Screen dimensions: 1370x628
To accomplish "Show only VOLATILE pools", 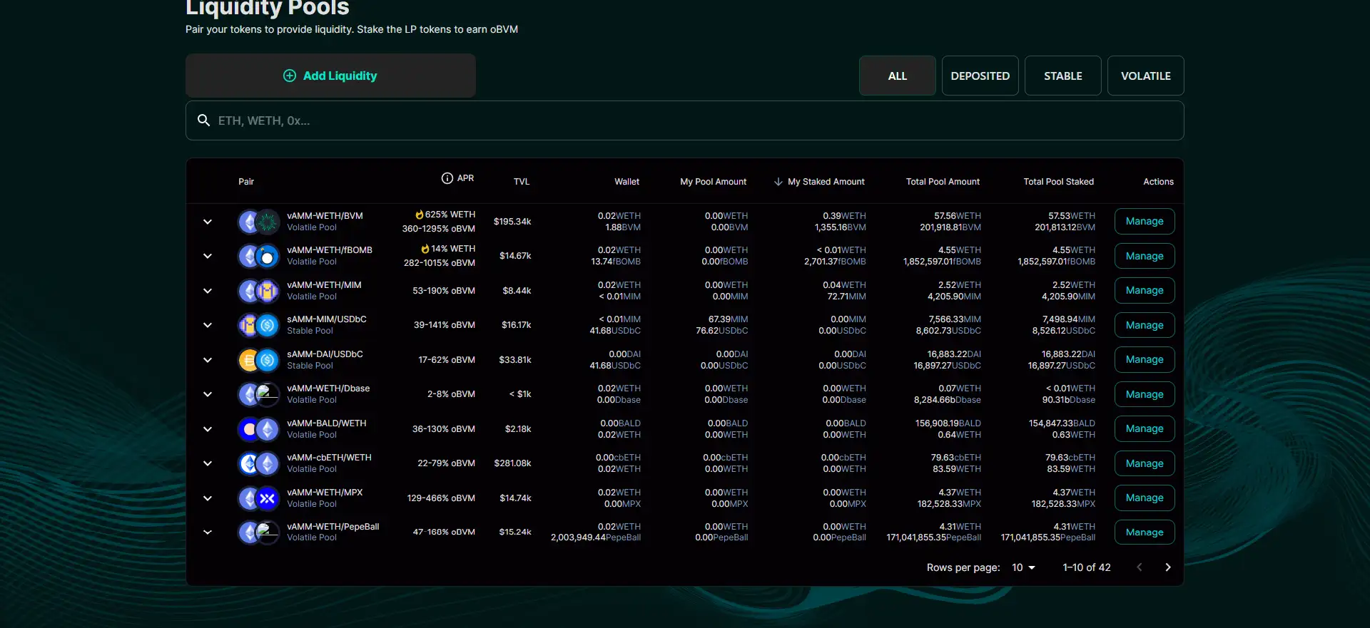I will point(1145,76).
